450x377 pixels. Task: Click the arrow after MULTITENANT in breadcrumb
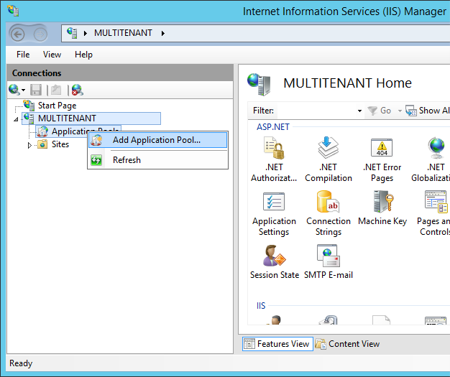click(x=162, y=33)
